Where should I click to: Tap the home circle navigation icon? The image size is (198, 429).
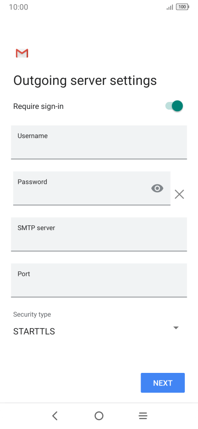tap(99, 416)
